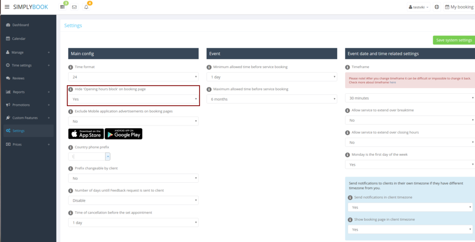Open Reviews in sidebar
This screenshot has width=475, height=242.
coord(19,78)
